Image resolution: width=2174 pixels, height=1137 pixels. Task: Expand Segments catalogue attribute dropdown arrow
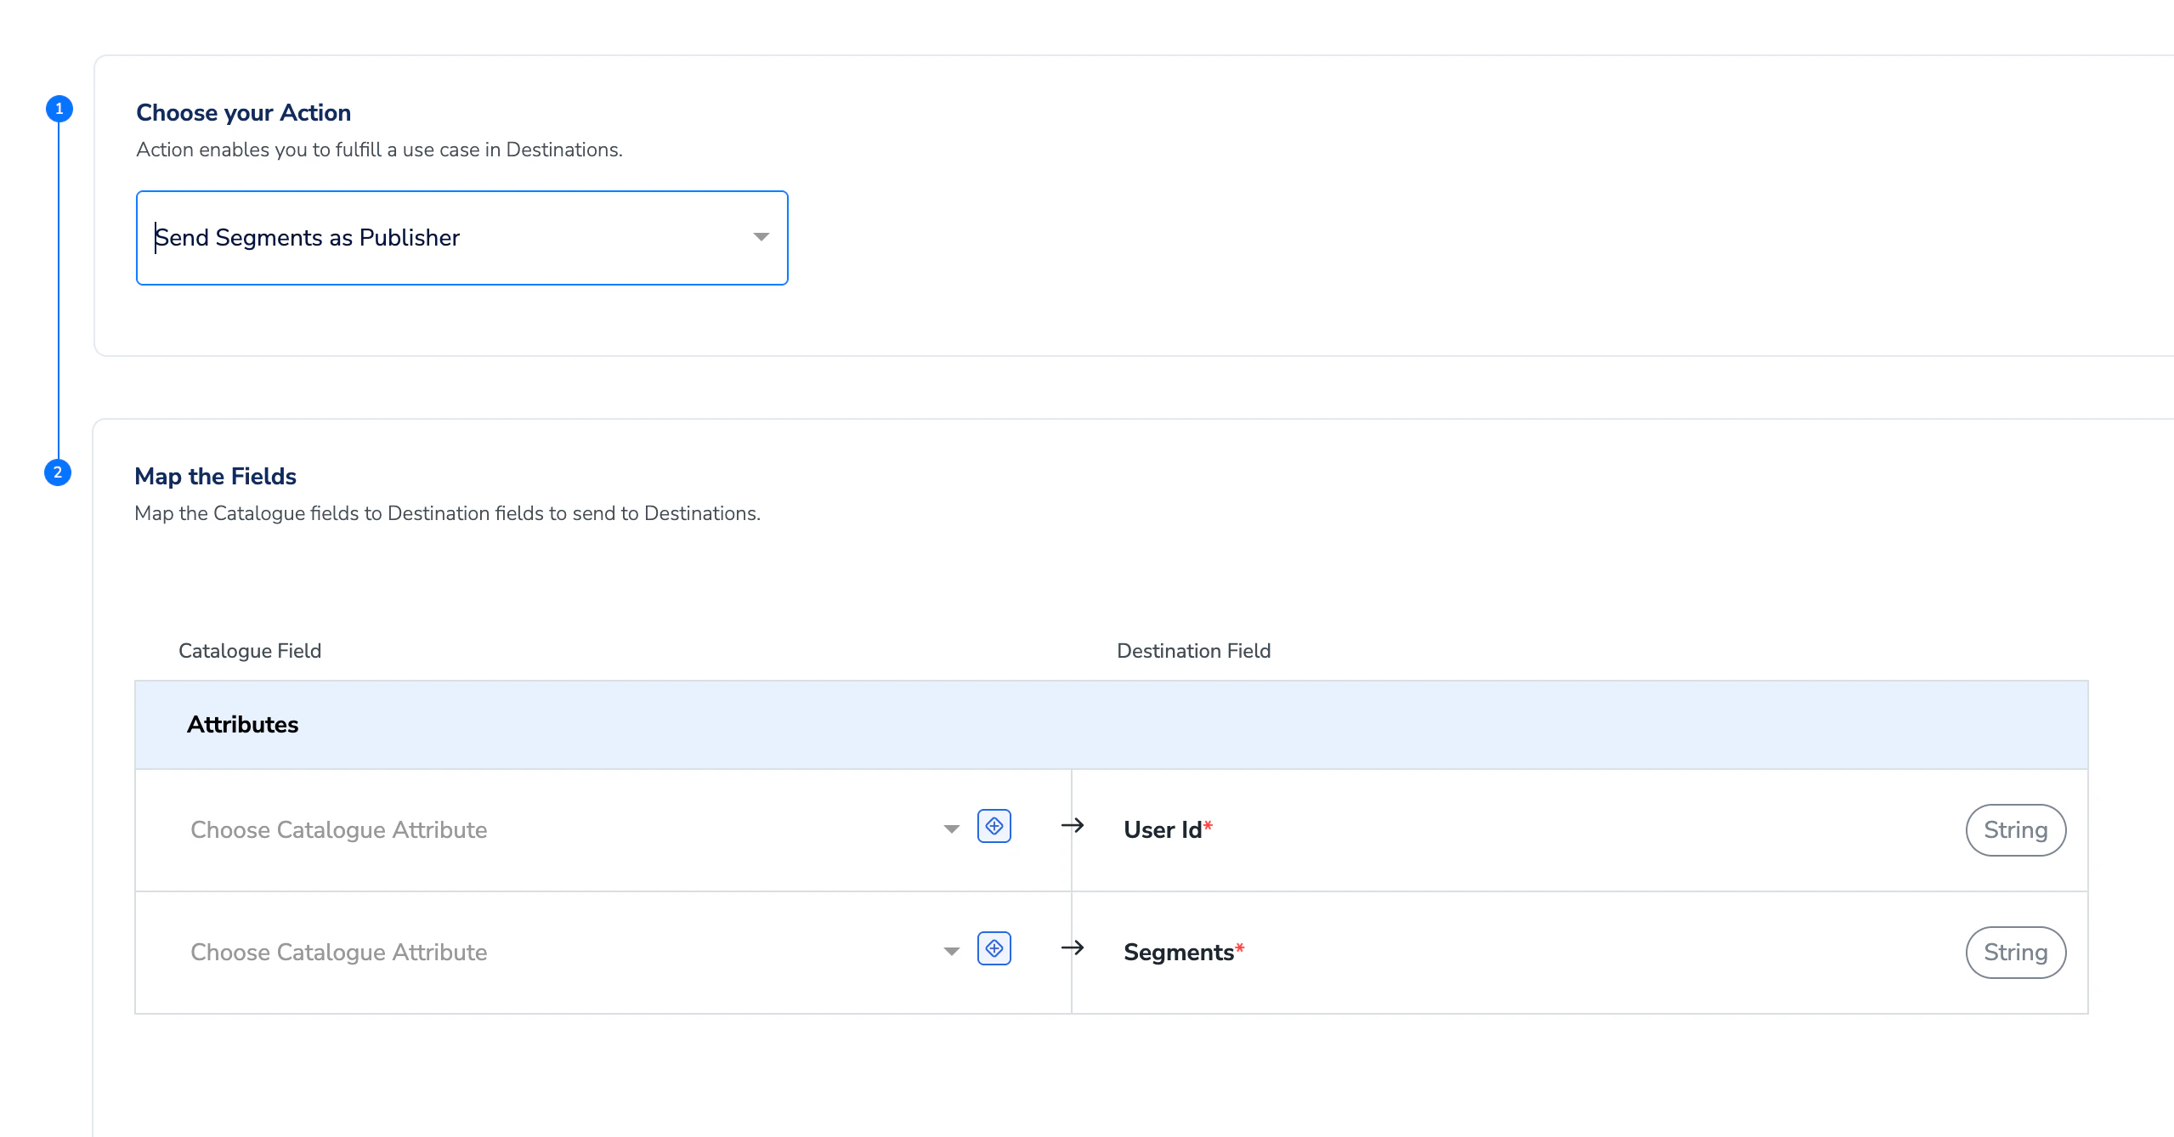pos(951,952)
